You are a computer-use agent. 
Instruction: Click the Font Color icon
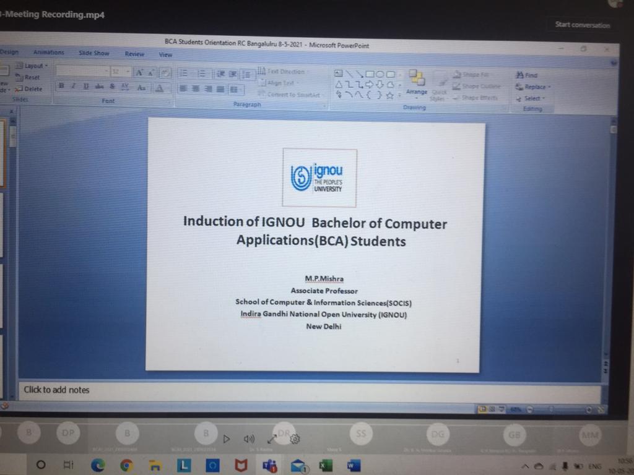[x=160, y=88]
